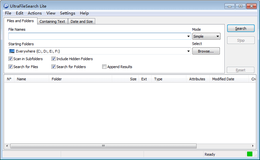Switch to the Containing Text tab

click(52, 21)
